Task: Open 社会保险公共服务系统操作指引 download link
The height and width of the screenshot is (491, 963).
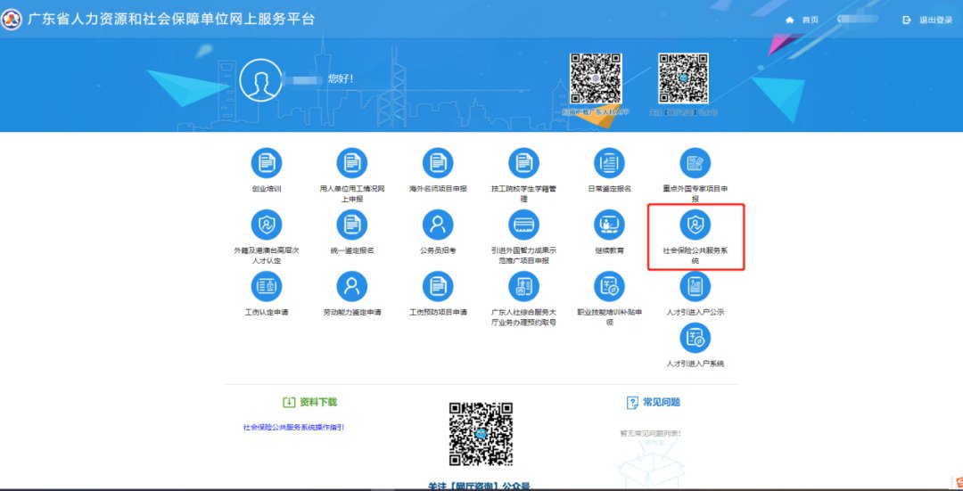Action: 293,428
